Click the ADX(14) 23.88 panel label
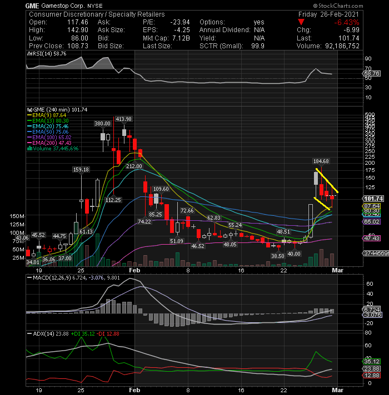The height and width of the screenshot is (395, 389). coord(51,334)
